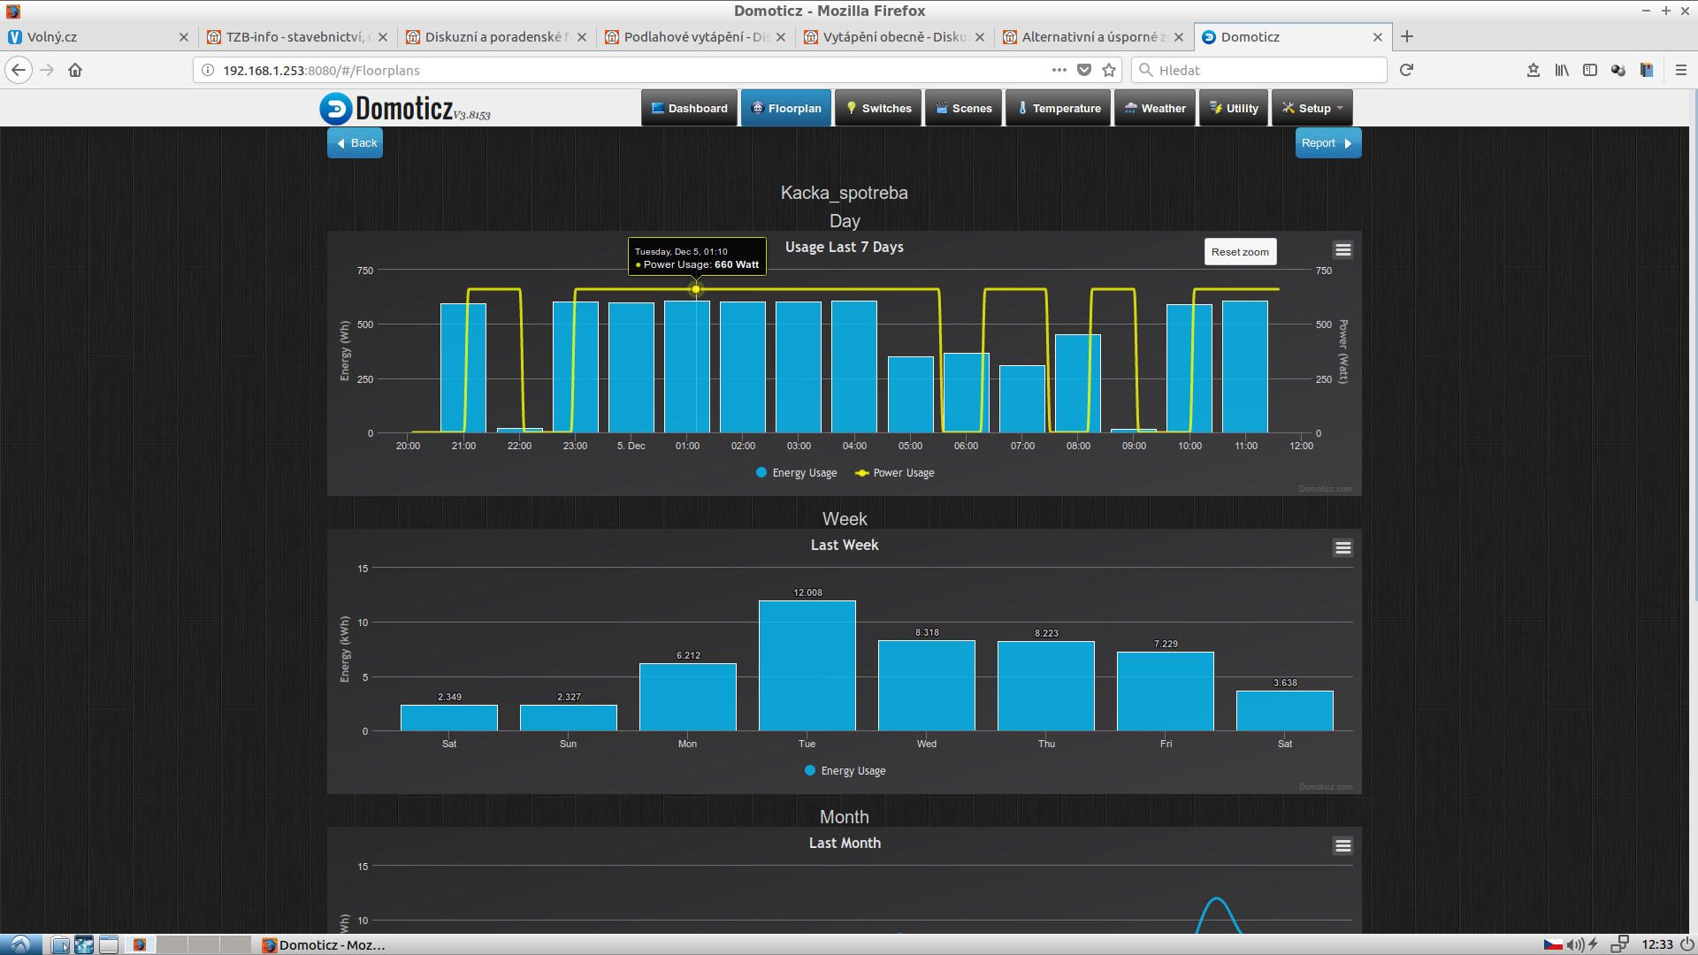The width and height of the screenshot is (1698, 955).
Task: Toggle Energy Usage series in Last Week legend
Action: tap(845, 771)
